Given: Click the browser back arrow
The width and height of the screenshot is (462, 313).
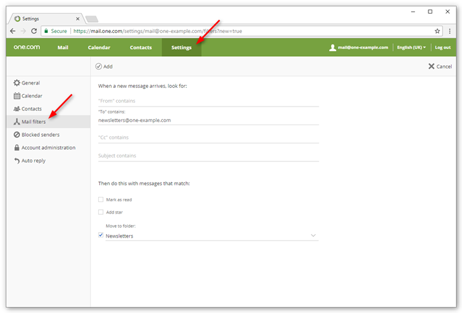Looking at the screenshot, I should point(13,31).
